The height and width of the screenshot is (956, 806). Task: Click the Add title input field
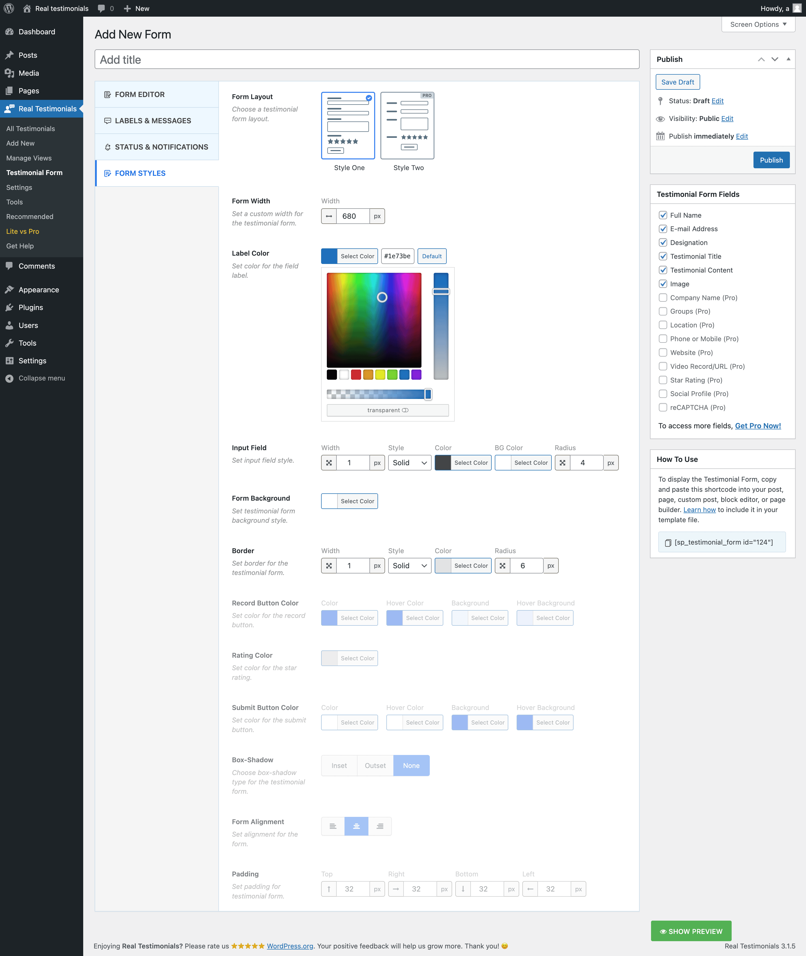coord(366,60)
